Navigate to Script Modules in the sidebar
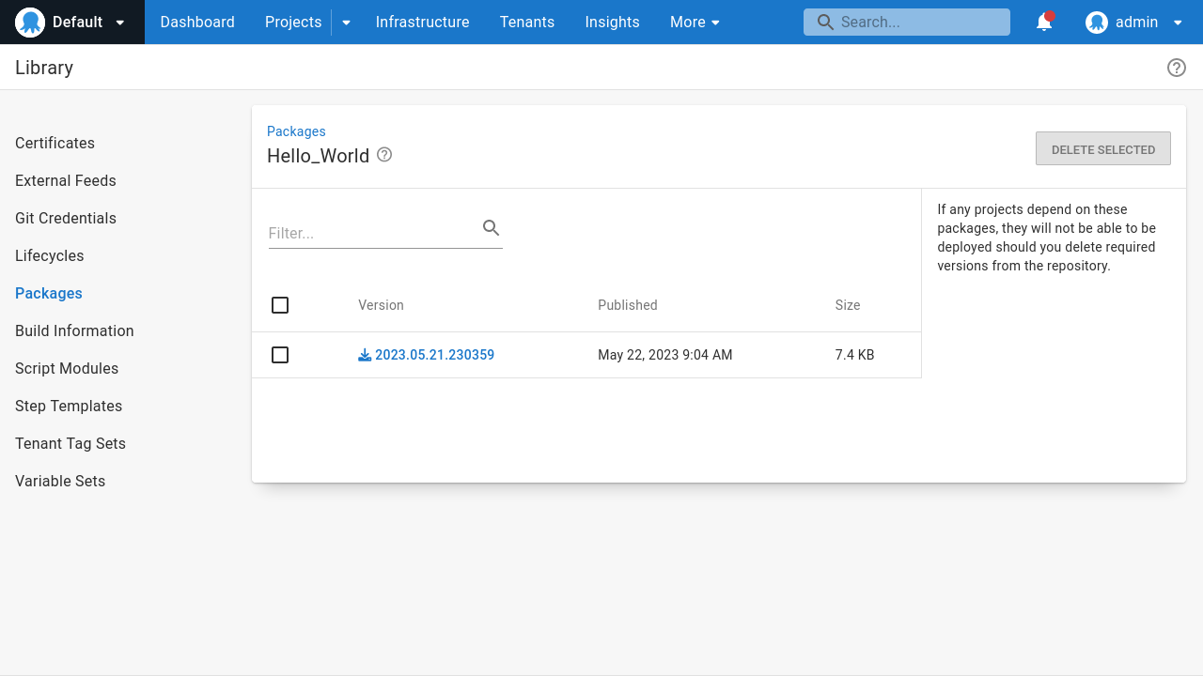 [66, 368]
